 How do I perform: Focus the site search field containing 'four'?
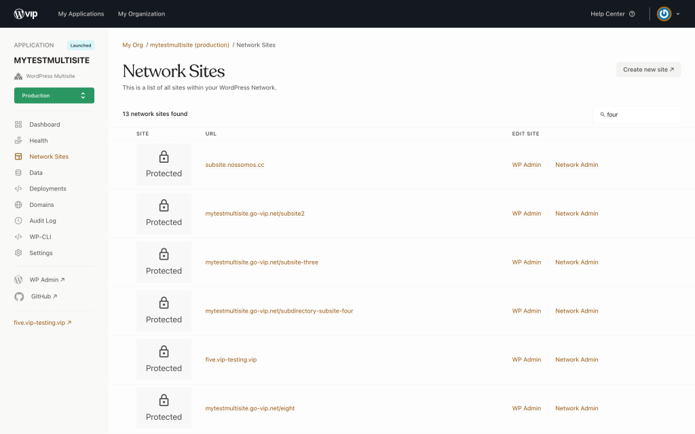(637, 115)
